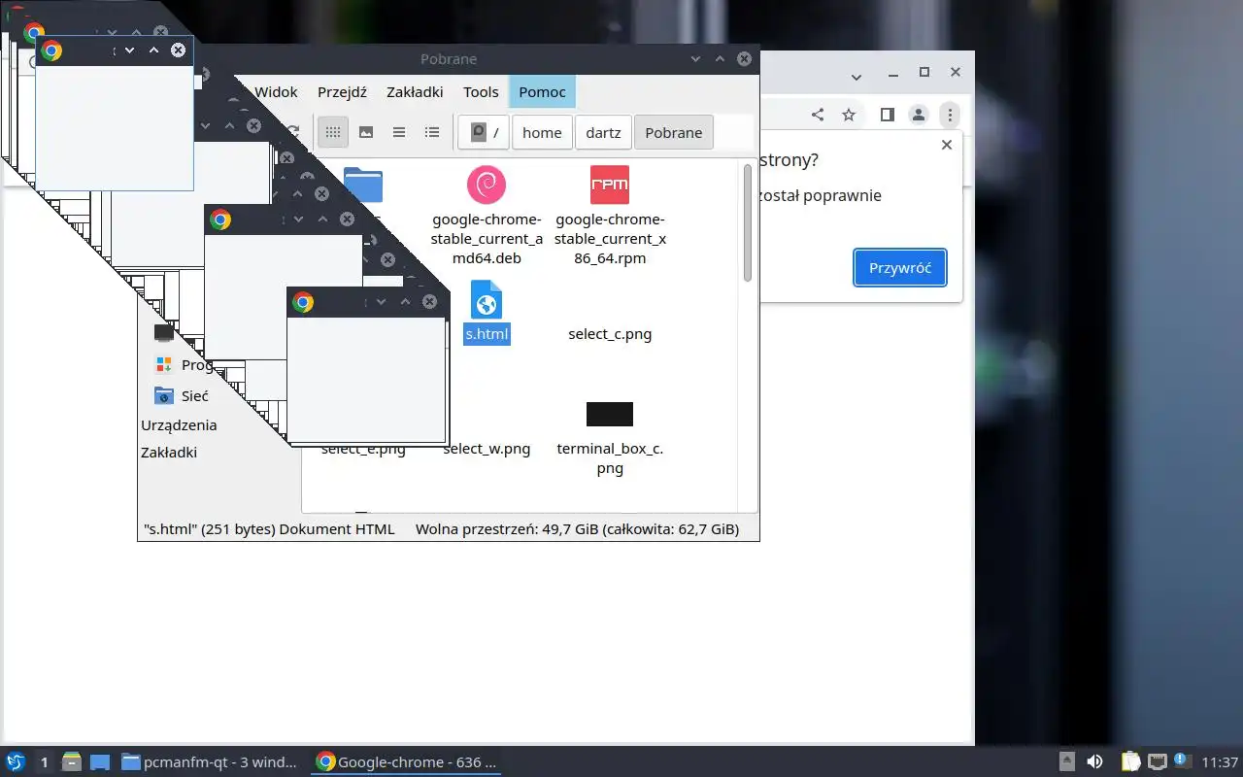
Task: Click the show desktop taskbar icon
Action: point(99,761)
